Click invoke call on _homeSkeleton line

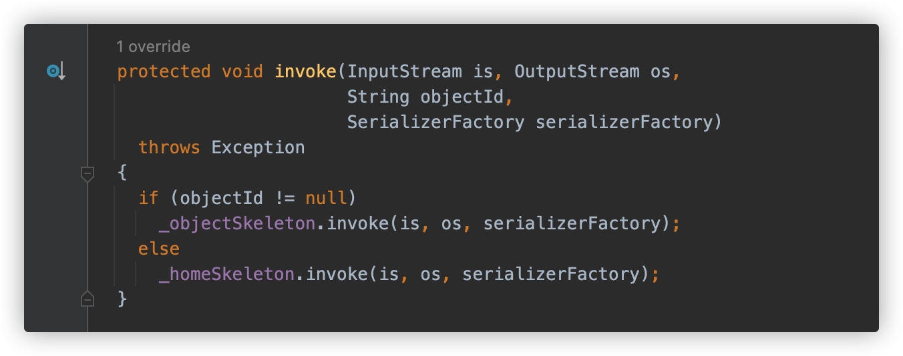click(337, 274)
